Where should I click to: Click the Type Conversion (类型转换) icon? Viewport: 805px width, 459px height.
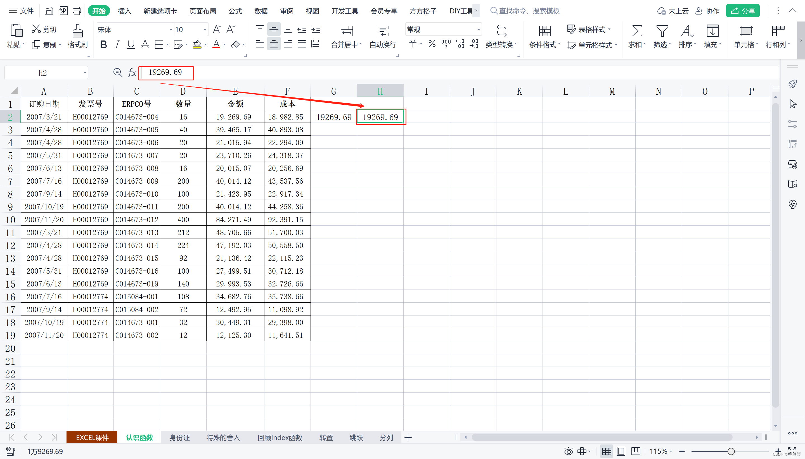501,31
